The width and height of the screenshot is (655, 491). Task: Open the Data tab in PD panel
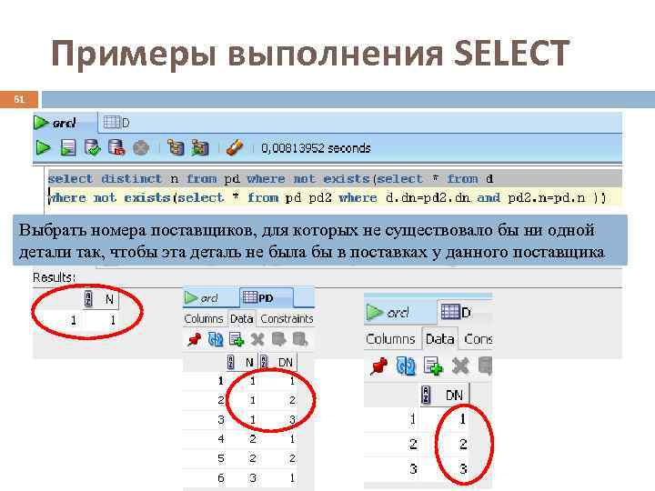pyautogui.click(x=241, y=319)
